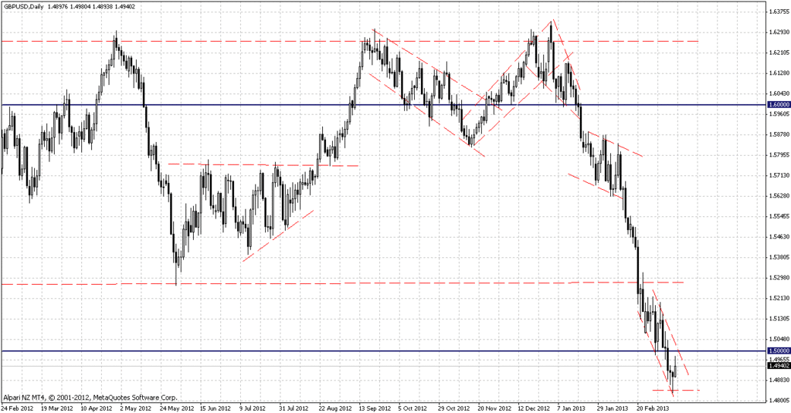This screenshot has width=791, height=413.
Task: Click the 1.57955 price axis label
Action: click(x=779, y=155)
